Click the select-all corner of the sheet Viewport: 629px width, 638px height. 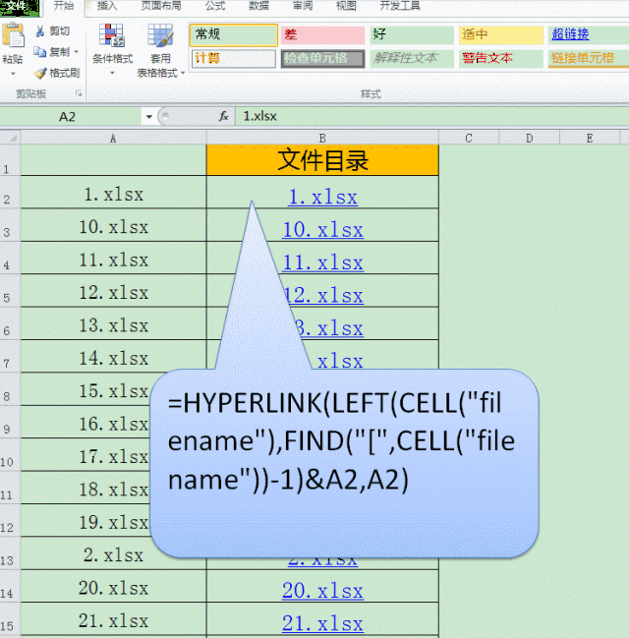pyautogui.click(x=10, y=138)
